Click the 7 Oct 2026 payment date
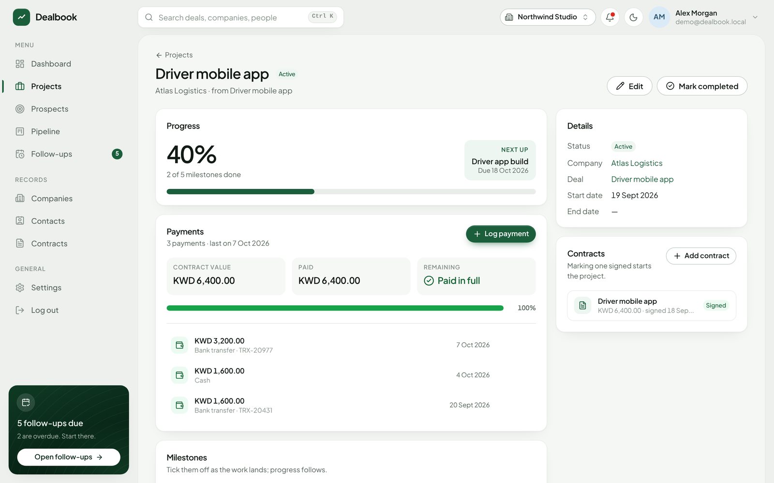Screen dimensions: 774x483 click(x=473, y=345)
